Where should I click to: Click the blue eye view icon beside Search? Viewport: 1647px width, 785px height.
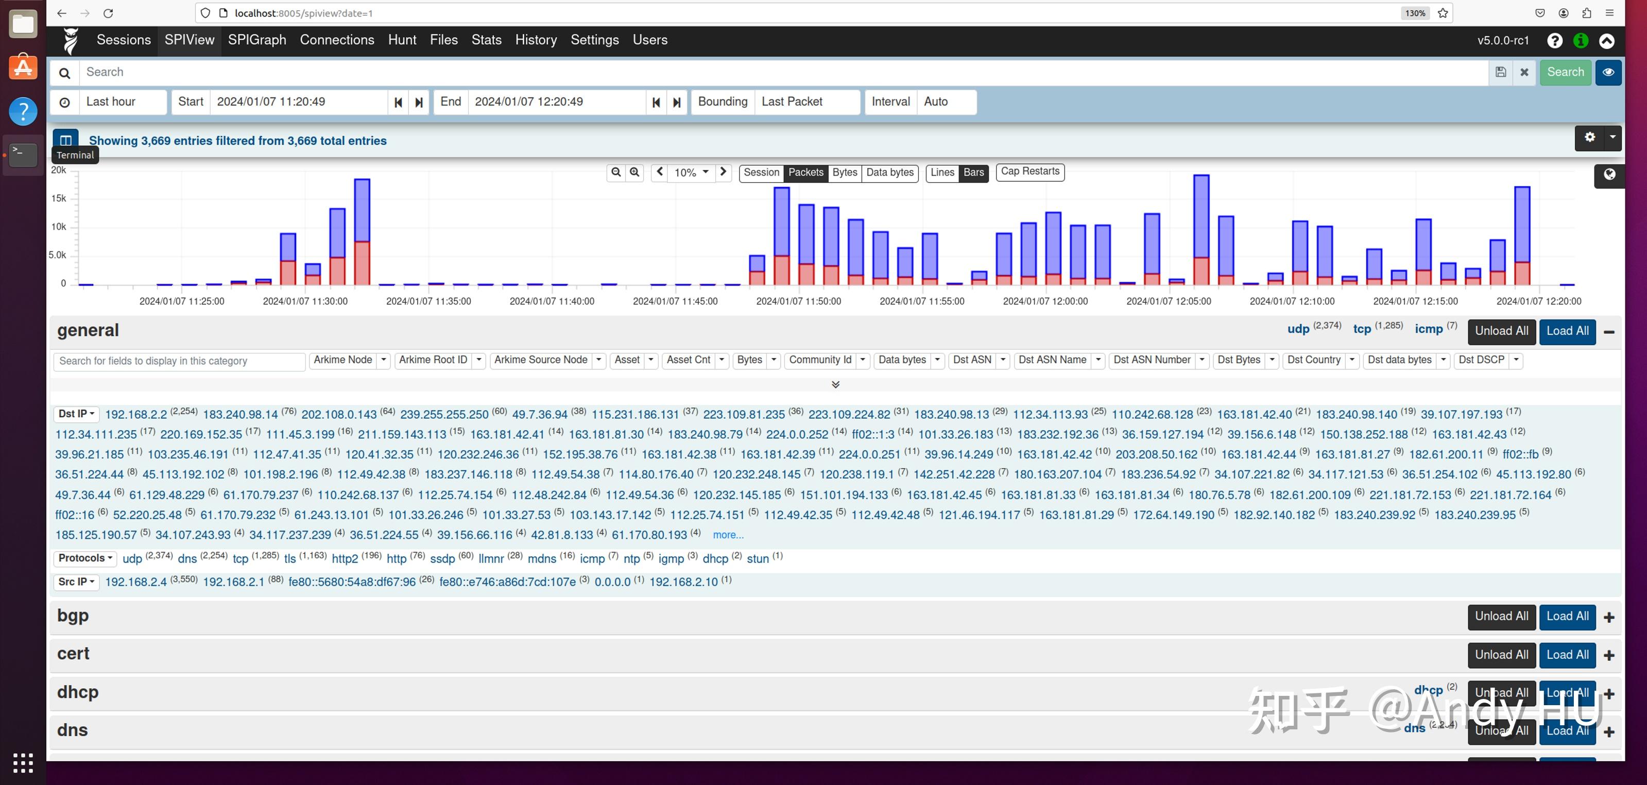click(x=1609, y=72)
